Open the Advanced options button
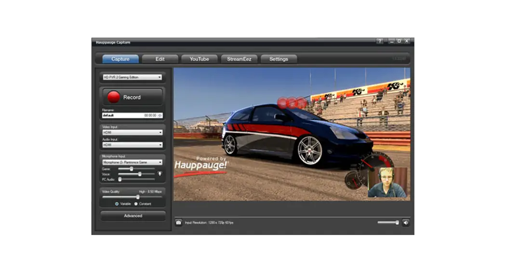The width and height of the screenshot is (506, 273). (133, 216)
